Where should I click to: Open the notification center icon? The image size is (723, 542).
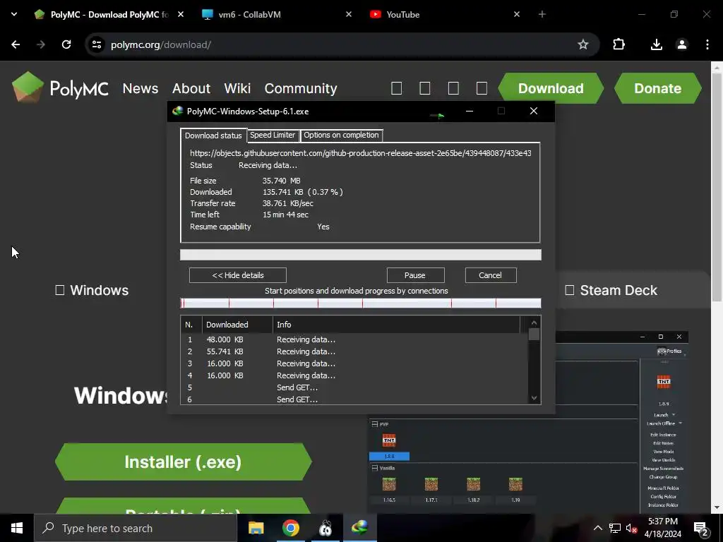coord(700,529)
